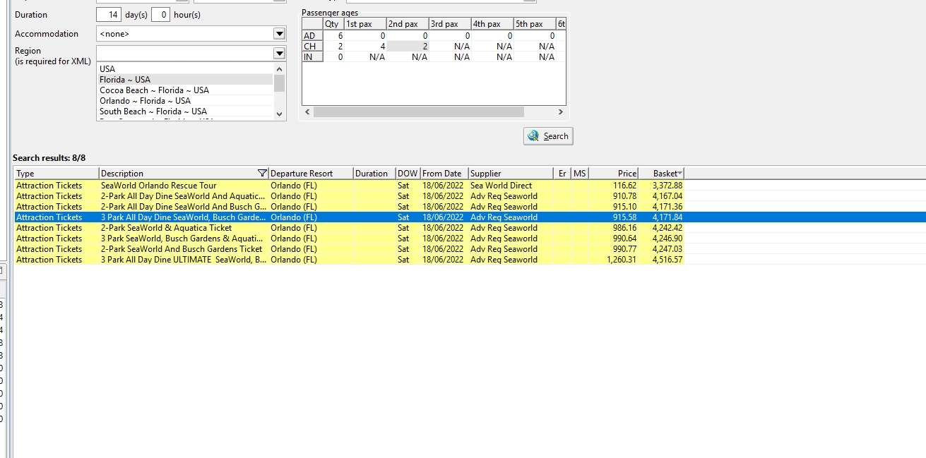Open the Region dropdown arrow

click(279, 54)
